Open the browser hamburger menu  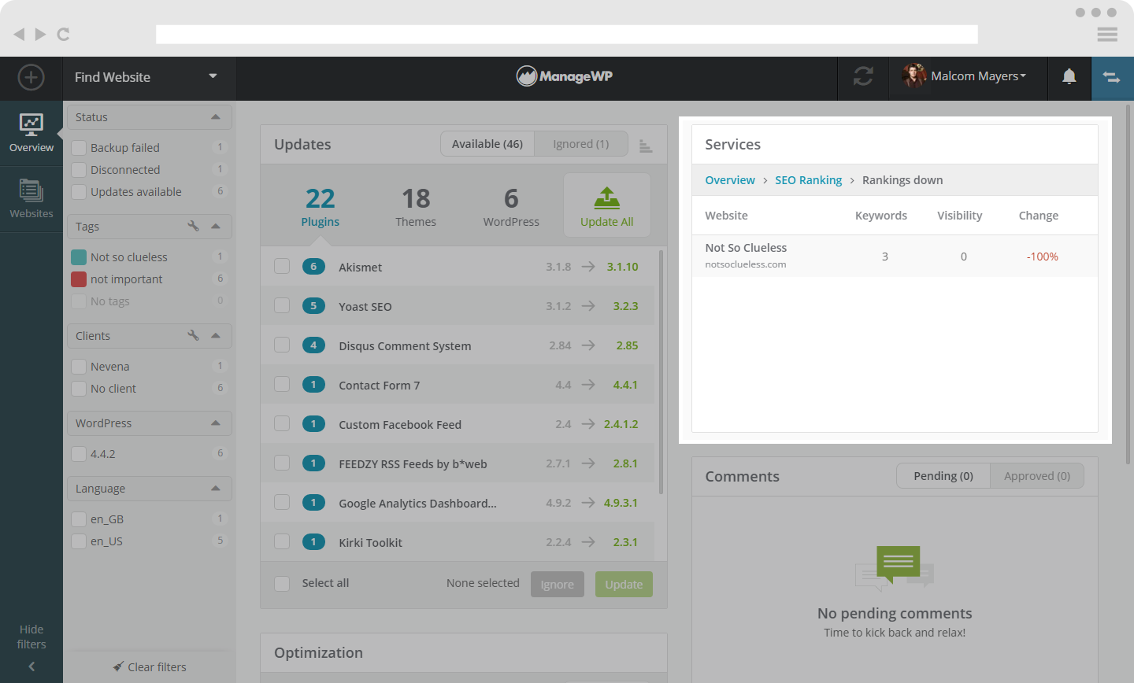pyautogui.click(x=1107, y=34)
